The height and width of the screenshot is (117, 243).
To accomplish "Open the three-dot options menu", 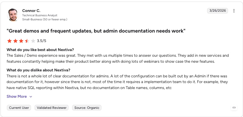I will coord(234,11).
